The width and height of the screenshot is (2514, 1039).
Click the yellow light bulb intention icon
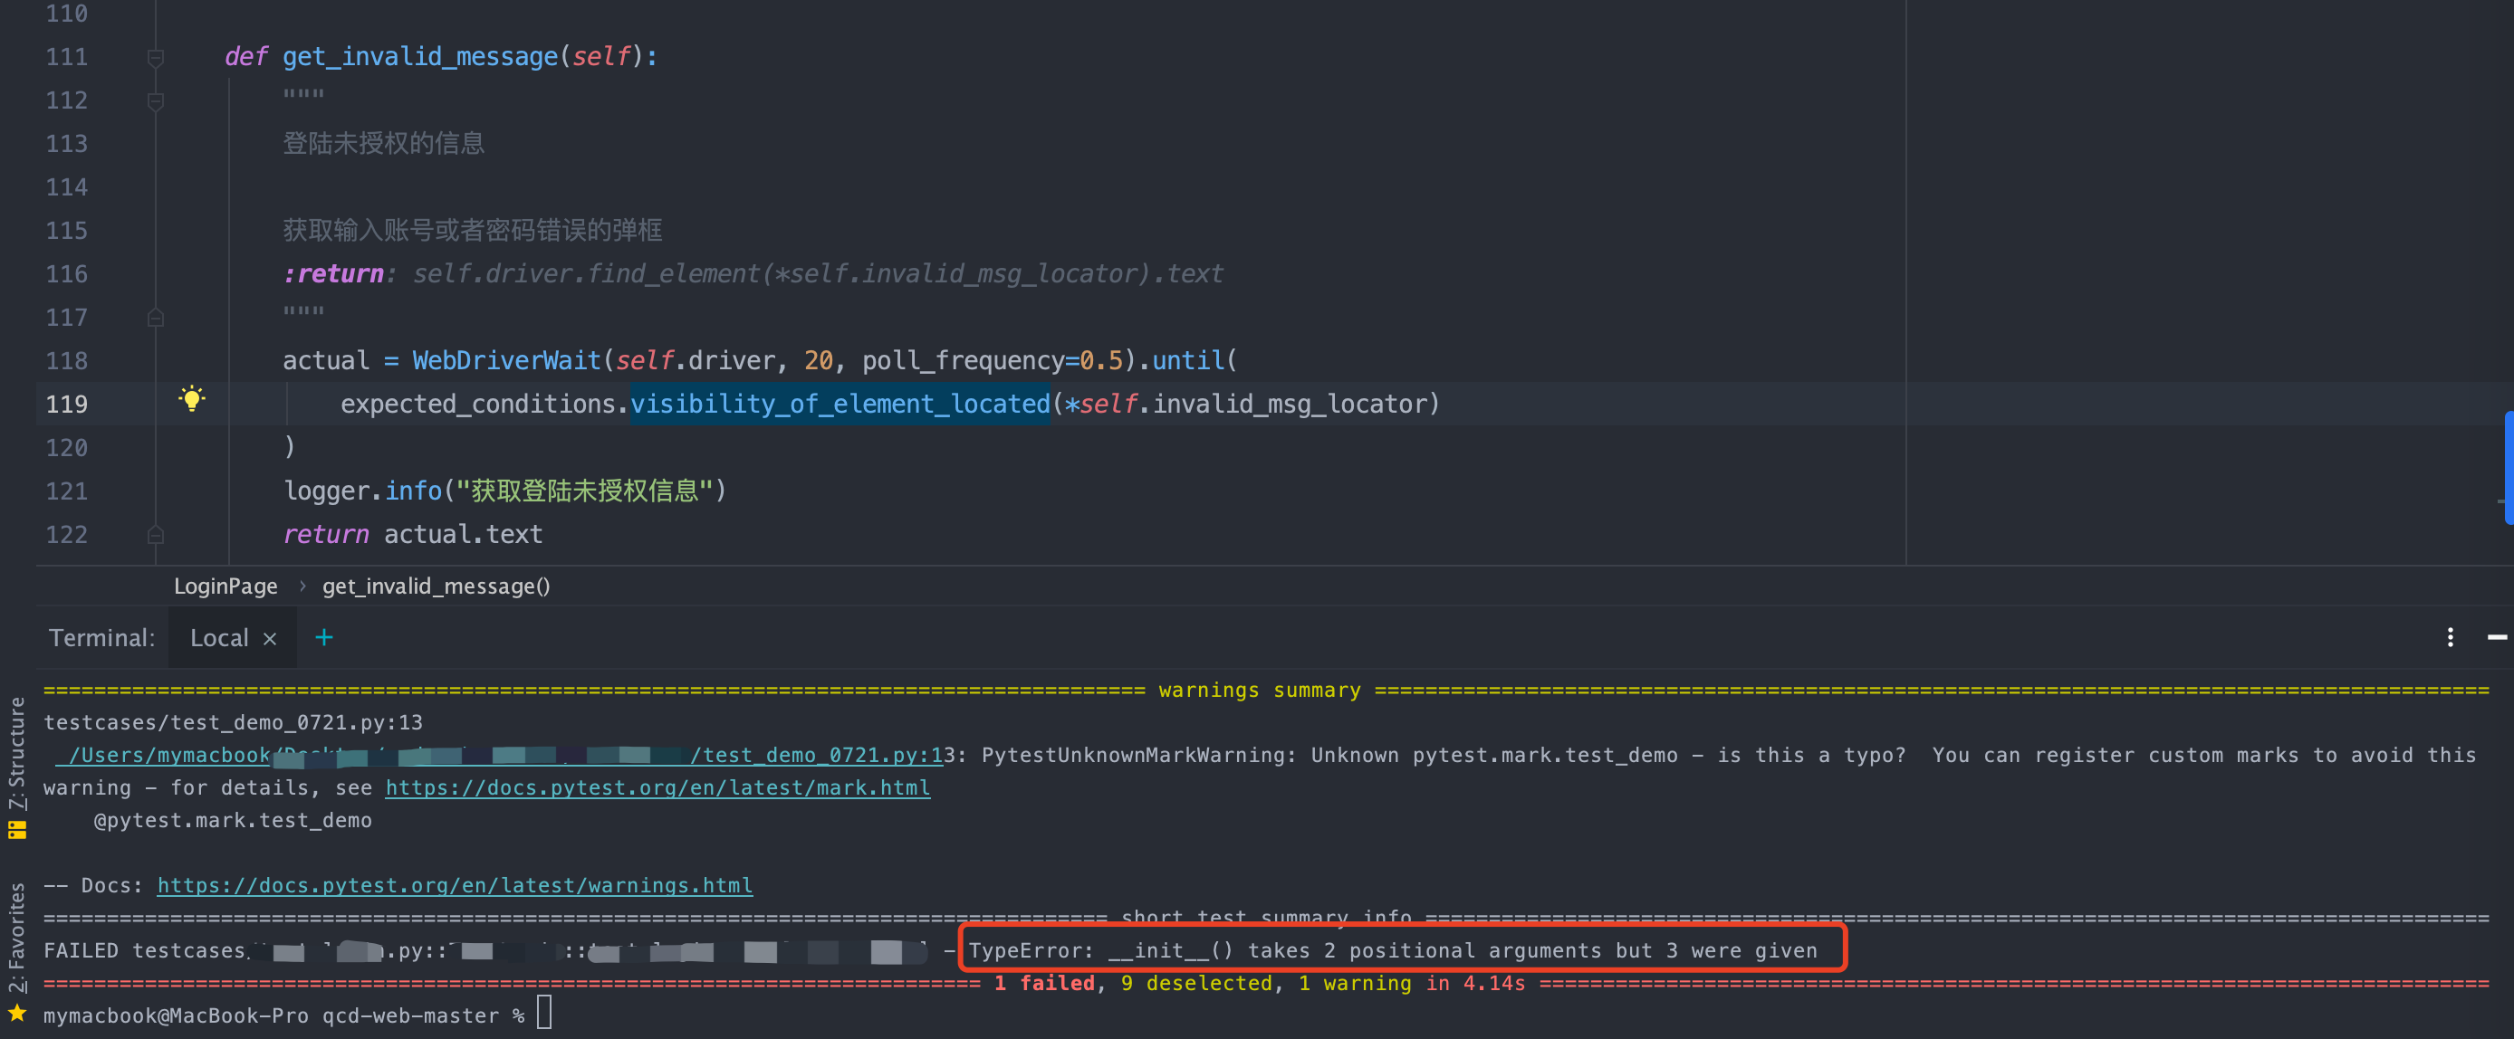point(192,399)
